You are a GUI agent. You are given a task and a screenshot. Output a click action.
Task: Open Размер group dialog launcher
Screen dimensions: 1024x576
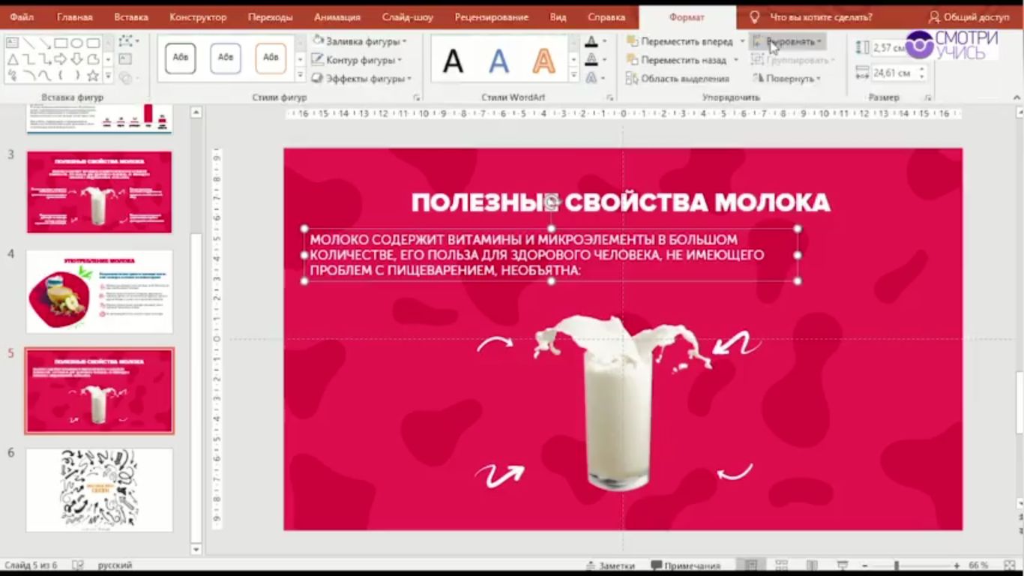pyautogui.click(x=927, y=97)
